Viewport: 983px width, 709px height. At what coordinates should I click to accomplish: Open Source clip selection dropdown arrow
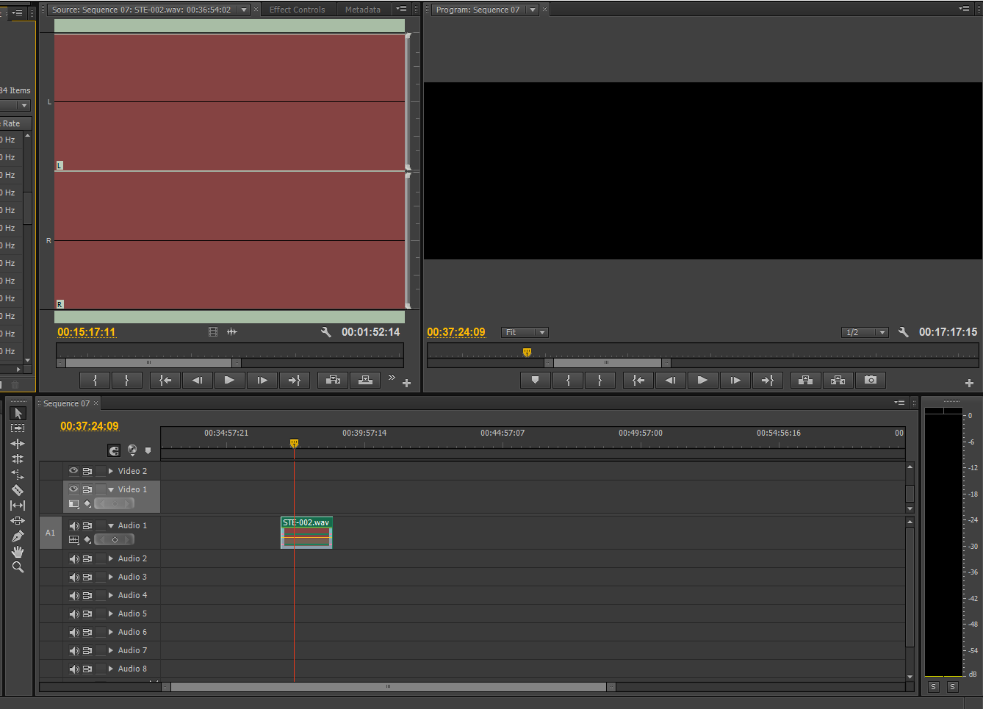coord(245,10)
